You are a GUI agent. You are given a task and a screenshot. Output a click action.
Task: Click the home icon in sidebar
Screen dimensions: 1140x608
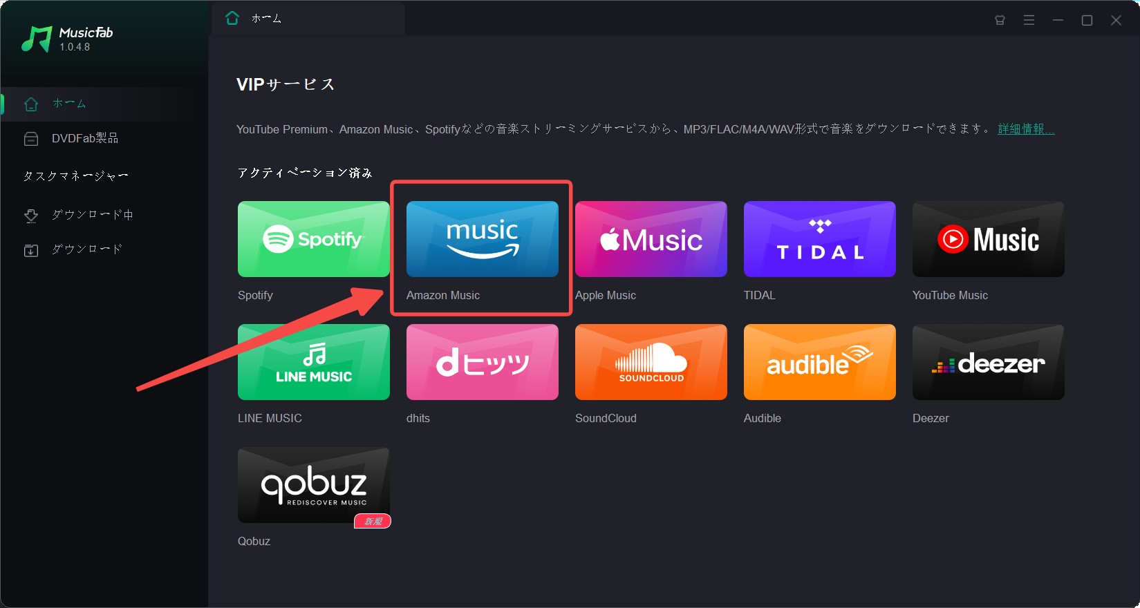tap(31, 104)
